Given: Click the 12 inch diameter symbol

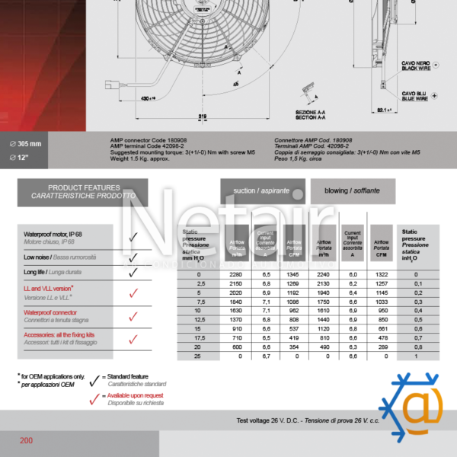Looking at the screenshot, I should coord(13,157).
